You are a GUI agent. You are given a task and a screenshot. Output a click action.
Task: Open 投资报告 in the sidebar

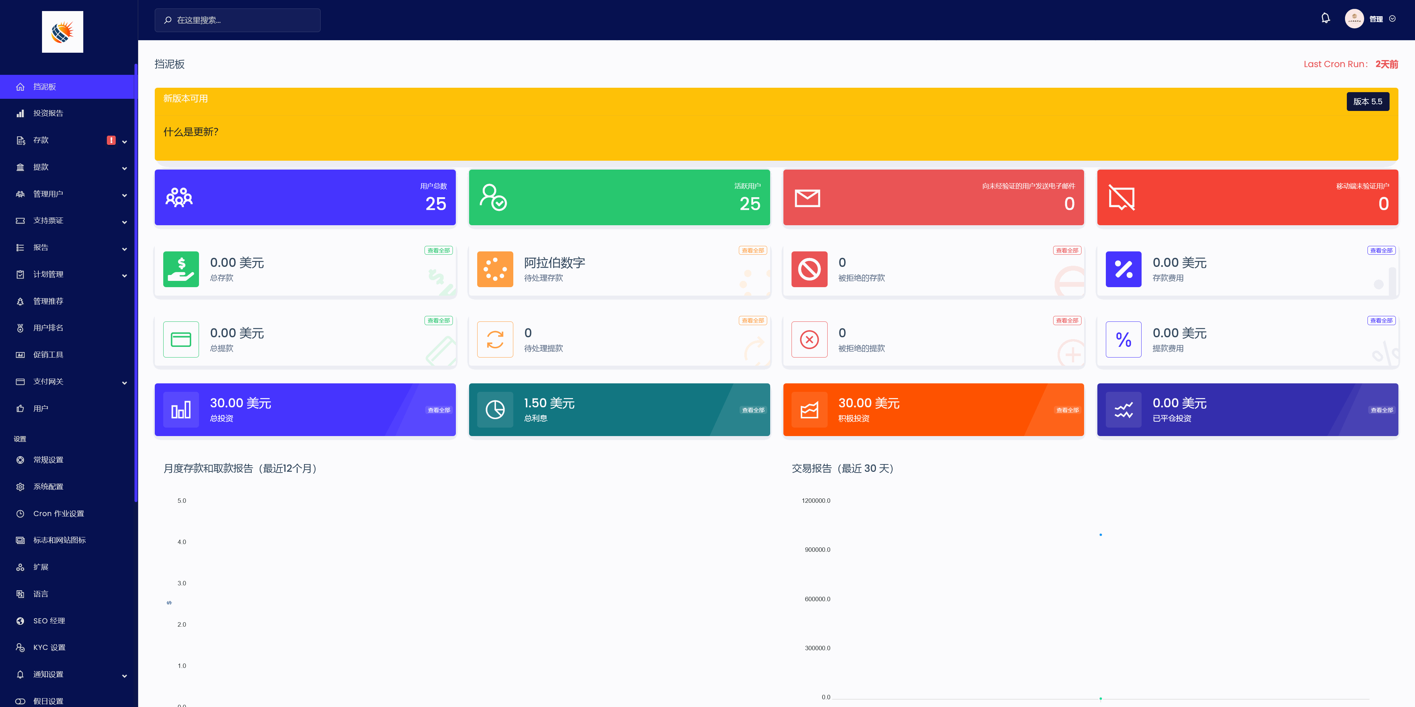48,113
